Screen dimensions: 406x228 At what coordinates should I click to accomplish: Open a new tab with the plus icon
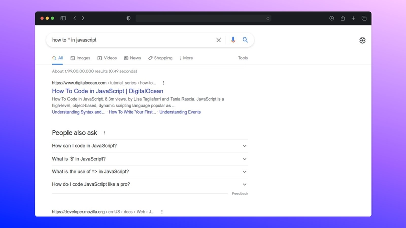pos(353,18)
